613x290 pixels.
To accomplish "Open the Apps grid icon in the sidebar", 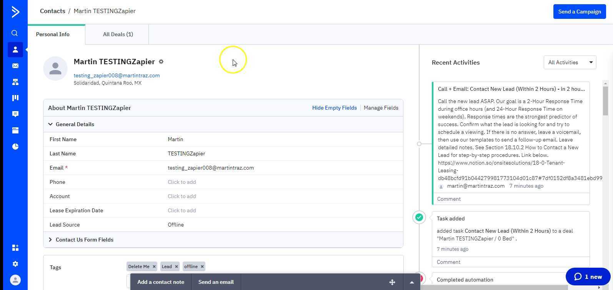I will click(x=15, y=248).
